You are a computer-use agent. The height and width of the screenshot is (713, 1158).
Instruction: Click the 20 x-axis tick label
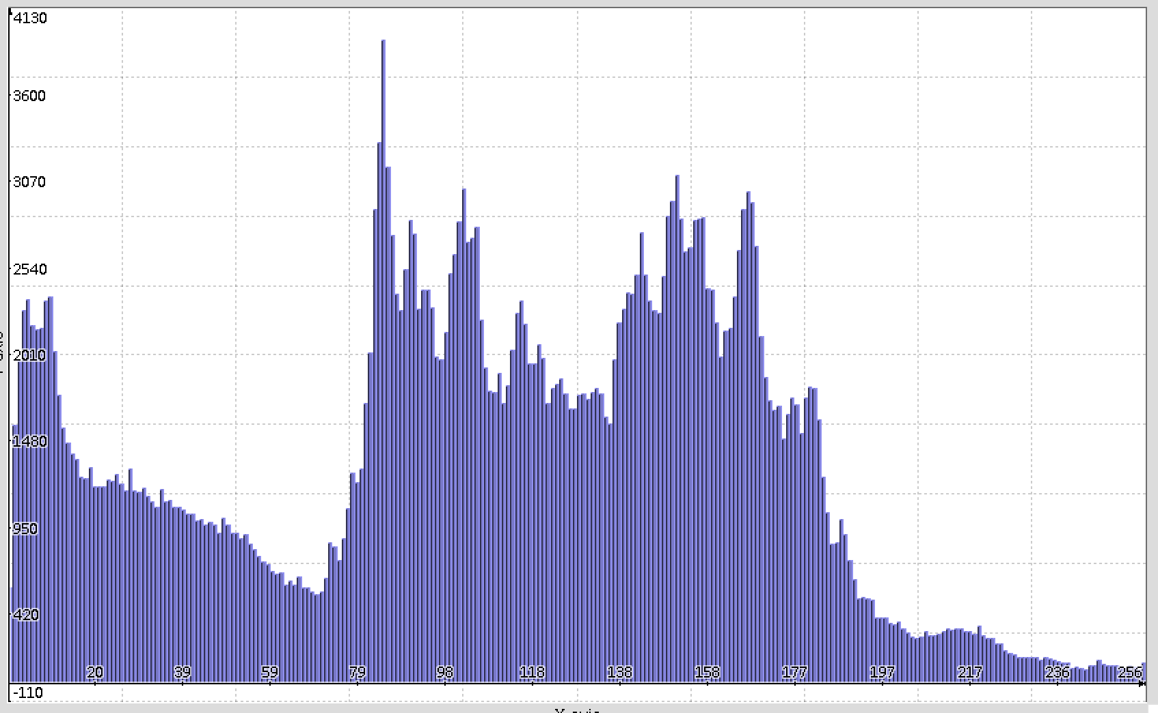pyautogui.click(x=95, y=672)
